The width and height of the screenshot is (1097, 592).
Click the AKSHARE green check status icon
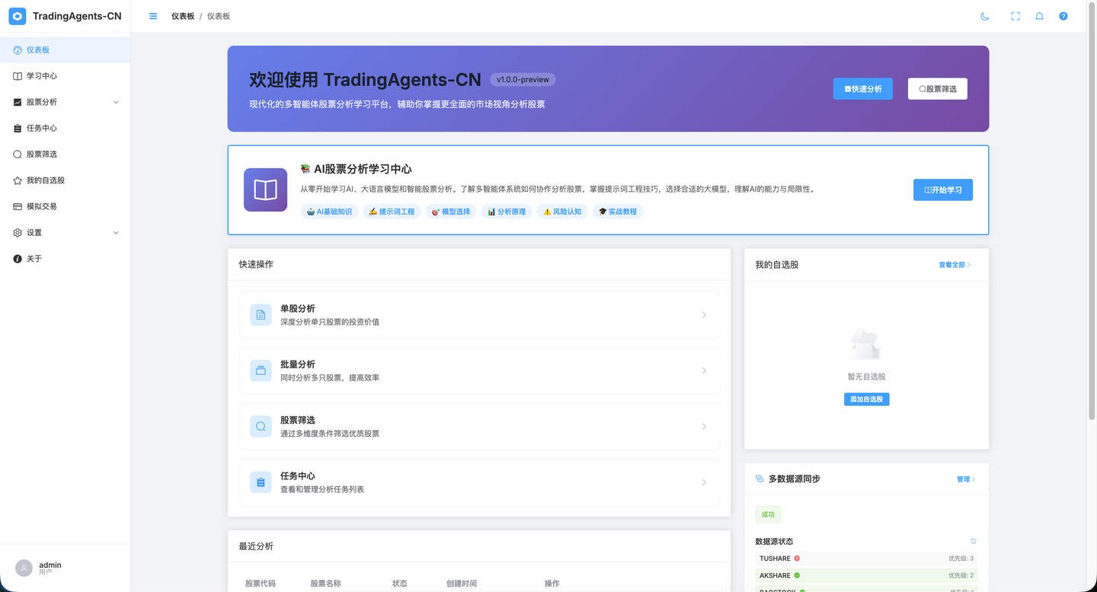797,575
